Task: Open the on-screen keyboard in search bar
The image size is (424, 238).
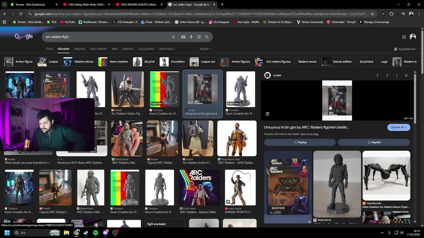Action: (183, 37)
